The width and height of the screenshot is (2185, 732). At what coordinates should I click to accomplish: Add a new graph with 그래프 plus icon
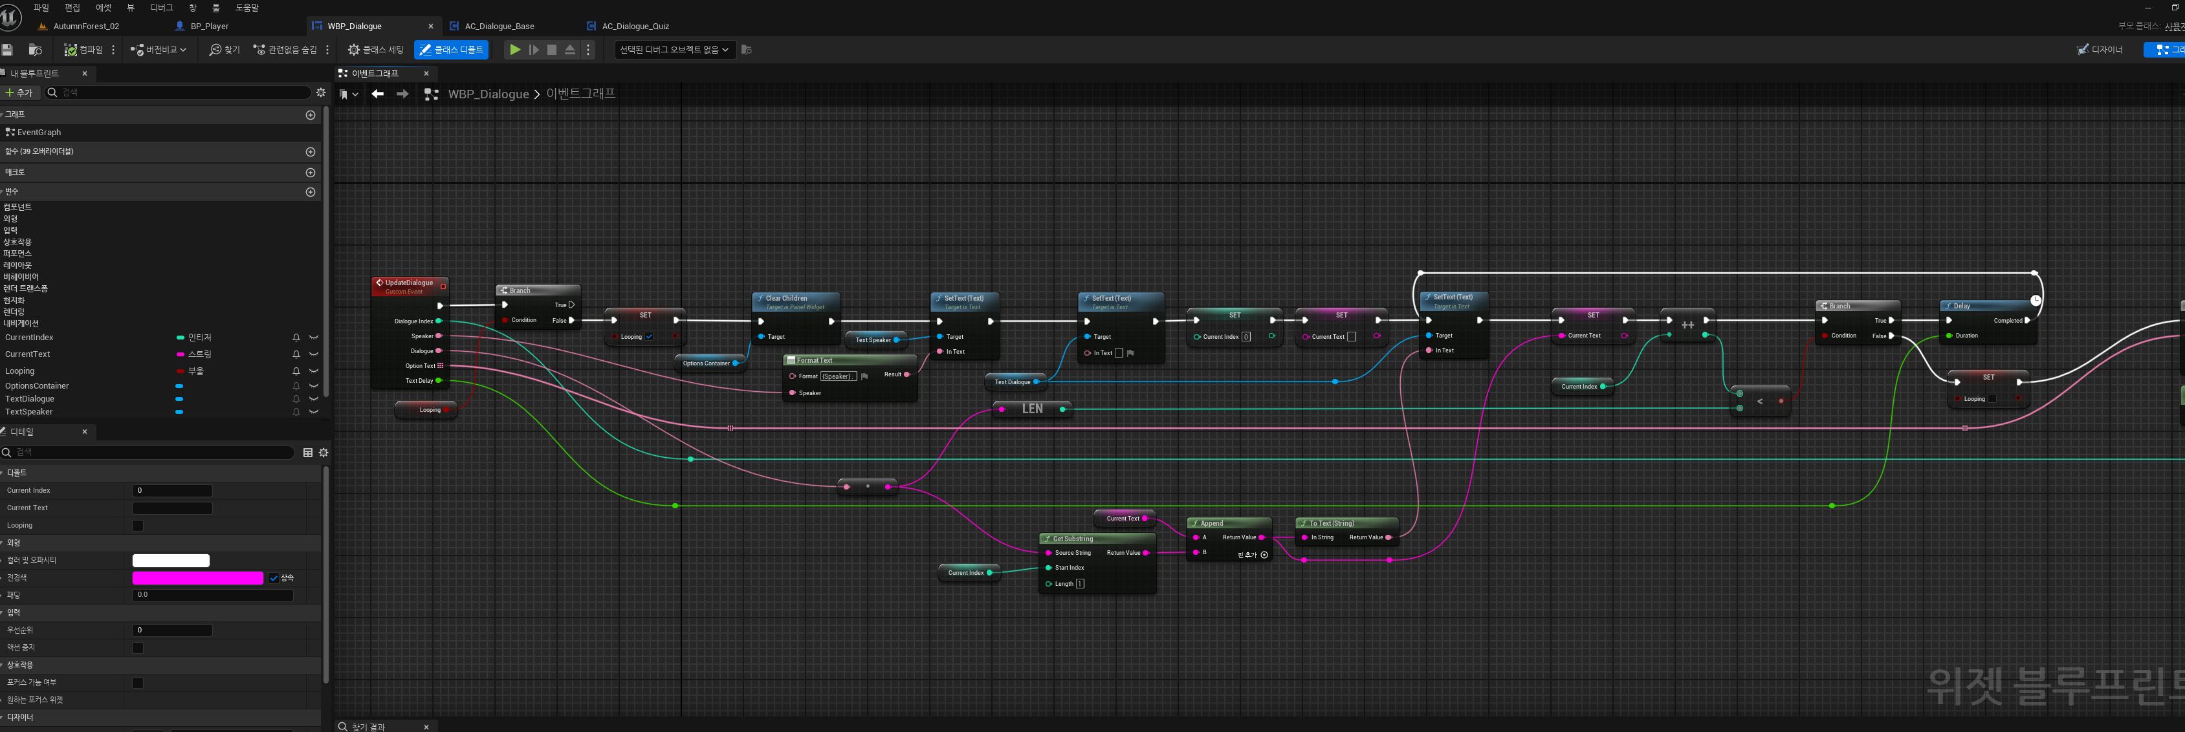point(311,114)
